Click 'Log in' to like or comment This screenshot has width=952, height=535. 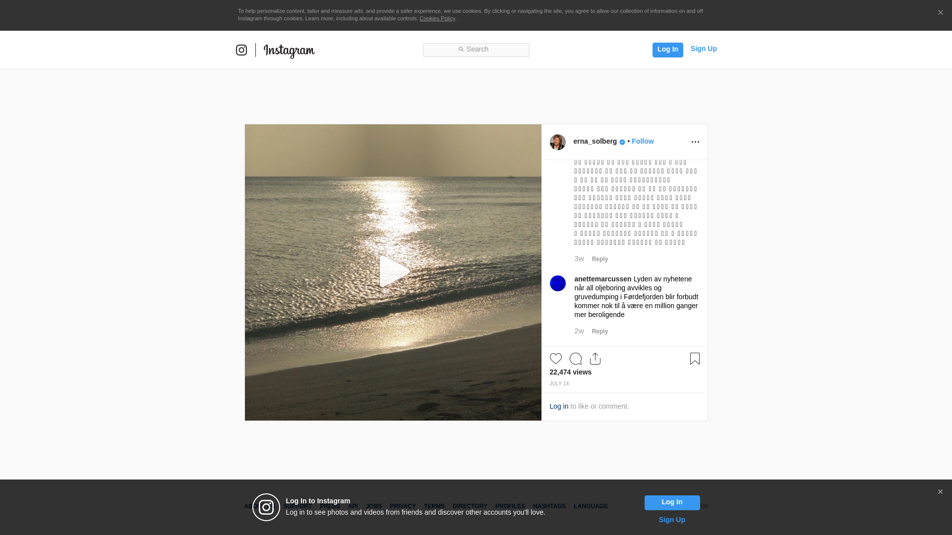pyautogui.click(x=559, y=406)
